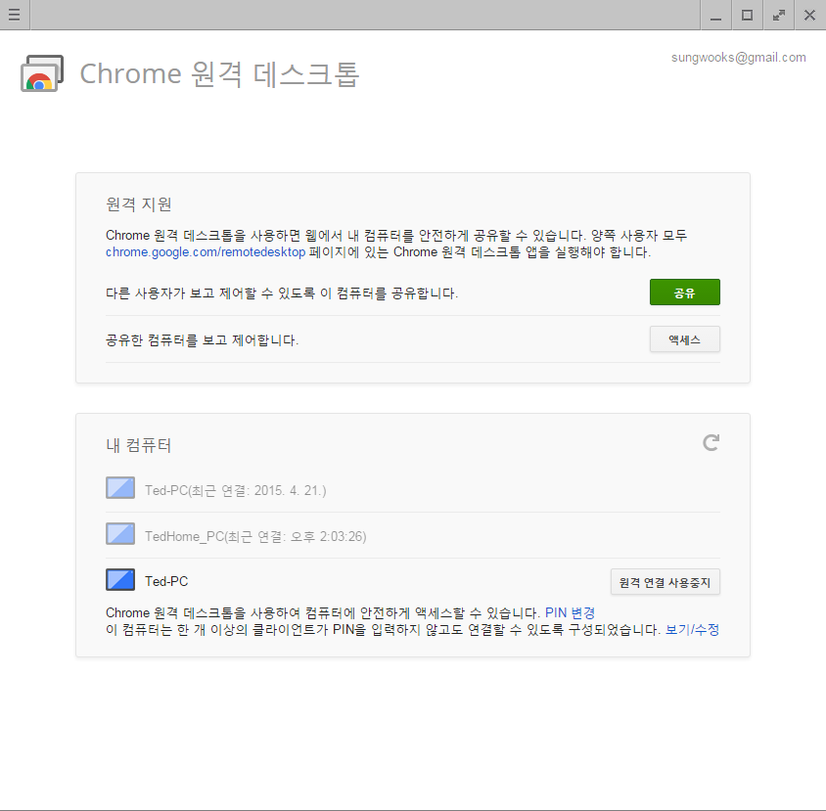Click the Chrome 원격 데스크톱 title text
The image size is (826, 811).
click(x=219, y=73)
